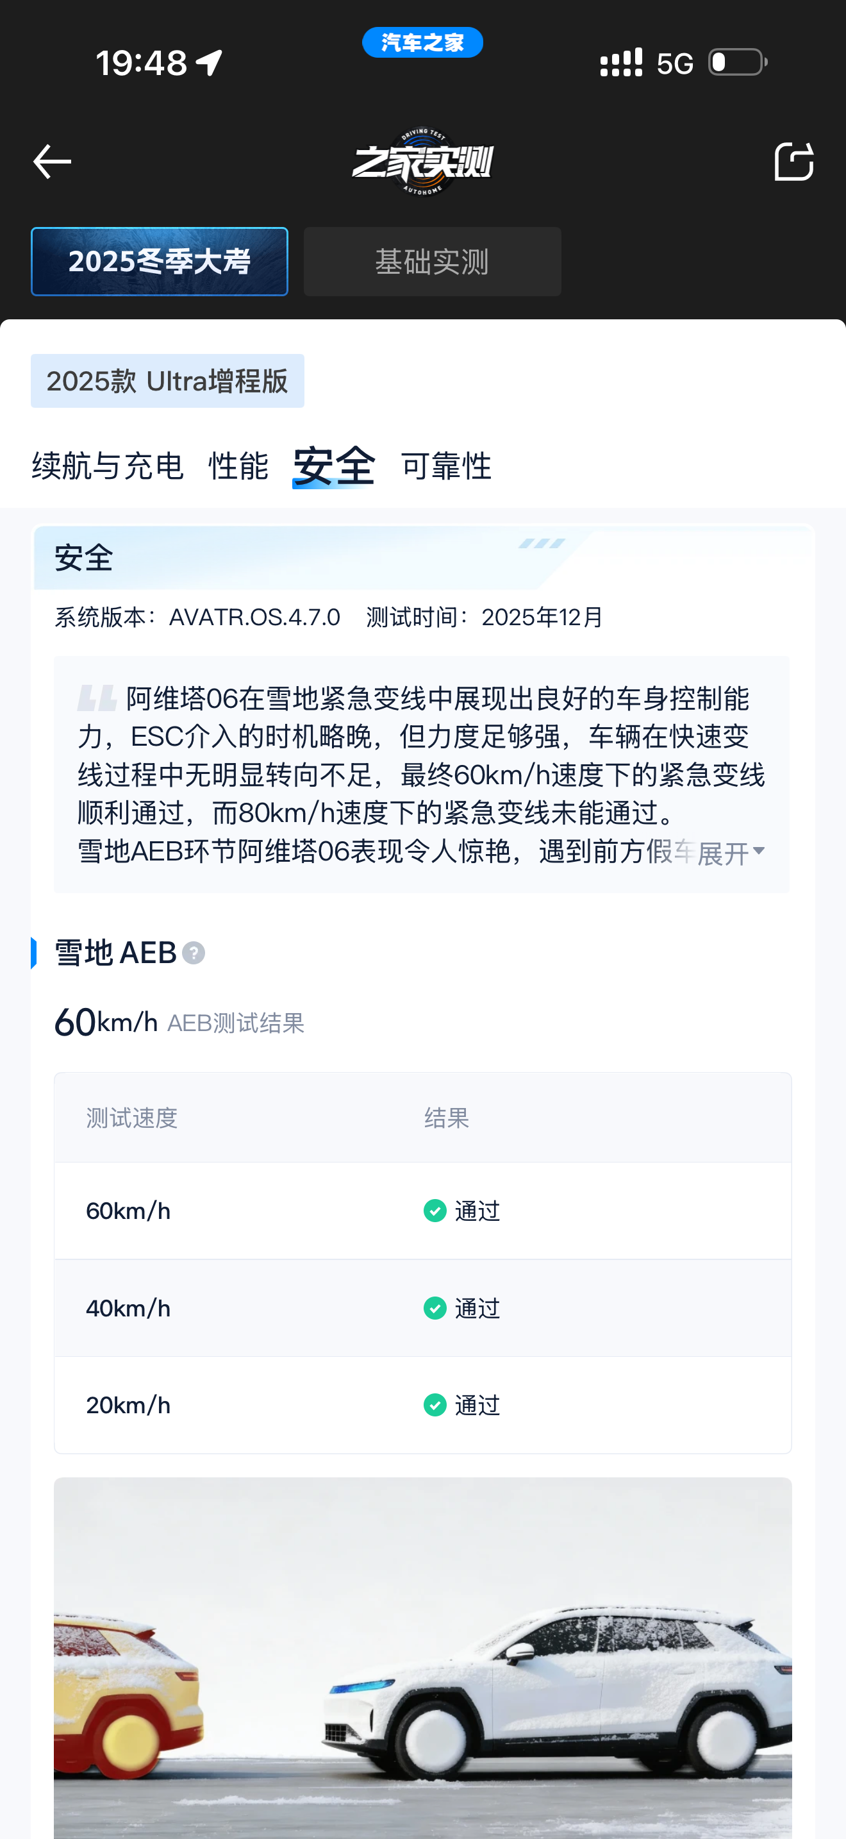Tap the back arrow icon

(x=52, y=162)
